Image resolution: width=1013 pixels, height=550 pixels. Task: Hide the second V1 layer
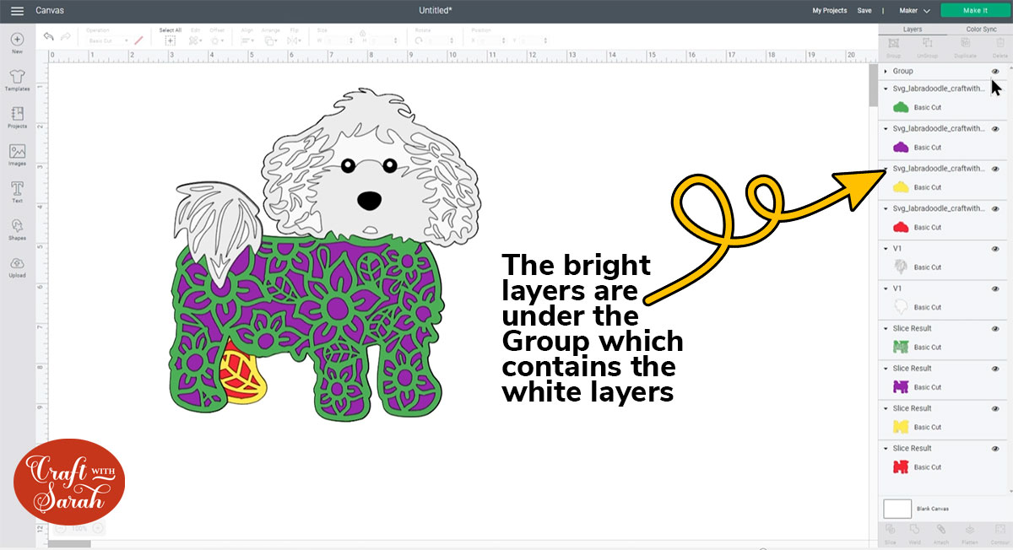tap(995, 288)
